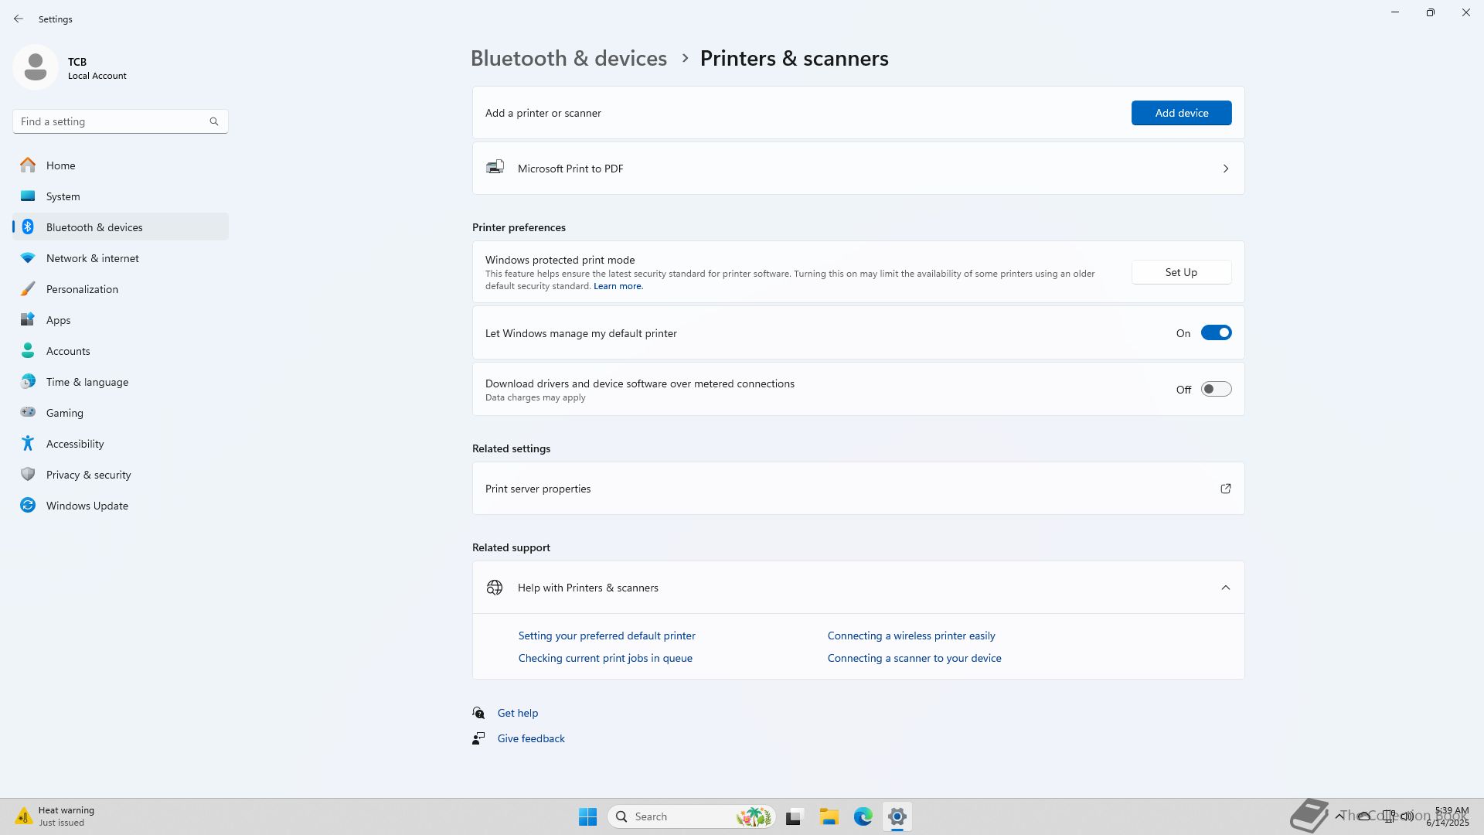Image resolution: width=1484 pixels, height=835 pixels.
Task: Open File Explorer from the taskbar
Action: click(829, 816)
